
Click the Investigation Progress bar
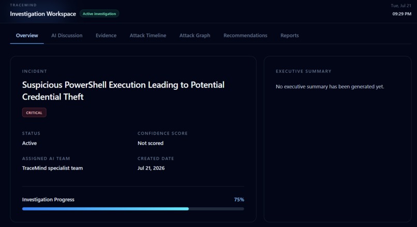133,209
